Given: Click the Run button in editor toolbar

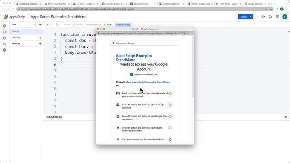Looking at the screenshot, I should 67,24.
